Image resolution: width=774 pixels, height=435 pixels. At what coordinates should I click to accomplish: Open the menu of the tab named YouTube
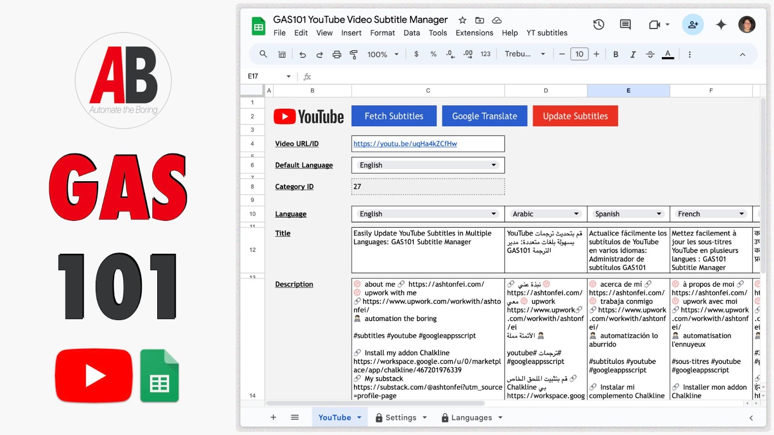359,418
